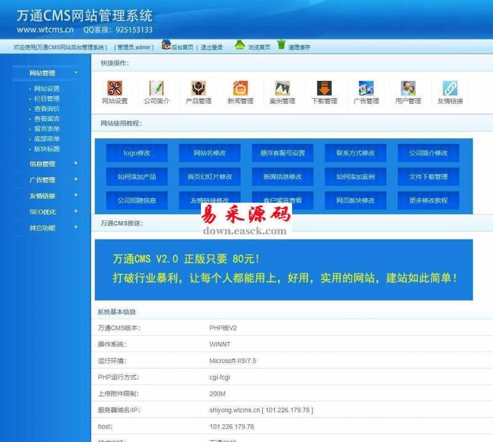The height and width of the screenshot is (442, 493).
Task: Select 查看留言 in the sidebar menu
Action: point(47,119)
